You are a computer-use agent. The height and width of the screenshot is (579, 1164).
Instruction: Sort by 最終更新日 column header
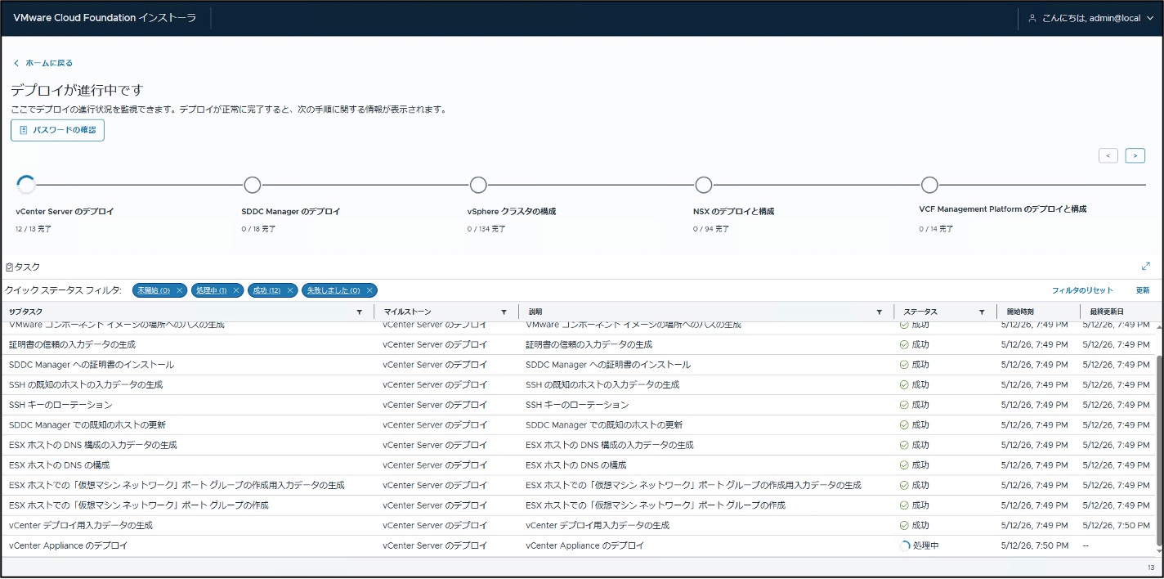pyautogui.click(x=1107, y=312)
